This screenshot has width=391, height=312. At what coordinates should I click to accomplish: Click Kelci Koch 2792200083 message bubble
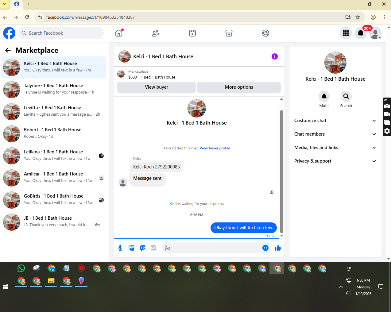[x=157, y=167]
